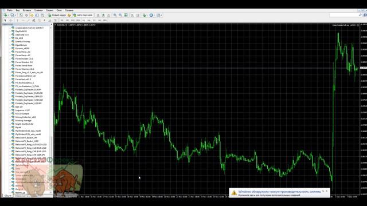
Task: Select the Общие tab in Navigator
Action: pos(7,196)
